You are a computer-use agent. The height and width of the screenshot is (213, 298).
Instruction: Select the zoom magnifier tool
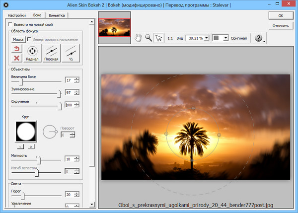tap(148, 38)
